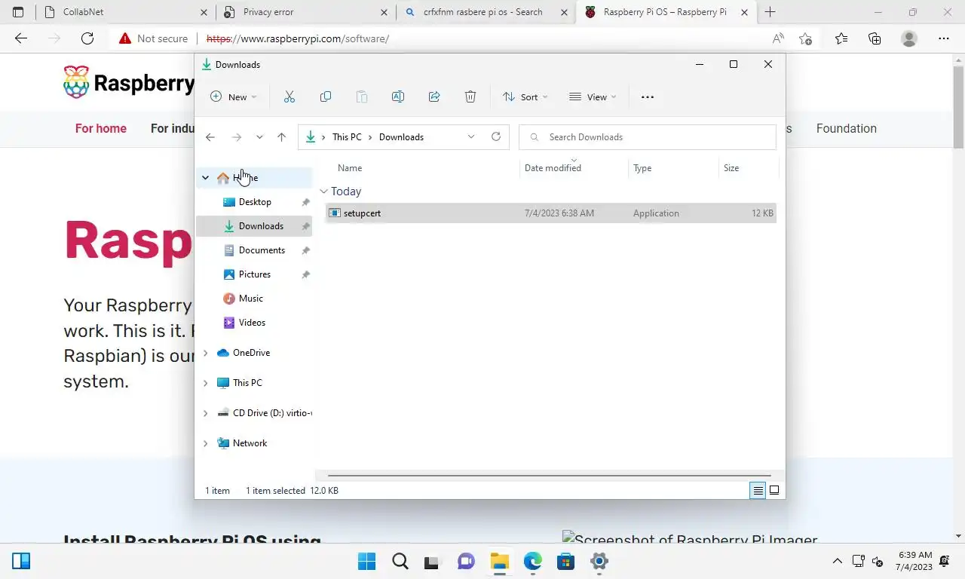The width and height of the screenshot is (965, 579).
Task: Select Pictures in navigation pane
Action: 254,274
